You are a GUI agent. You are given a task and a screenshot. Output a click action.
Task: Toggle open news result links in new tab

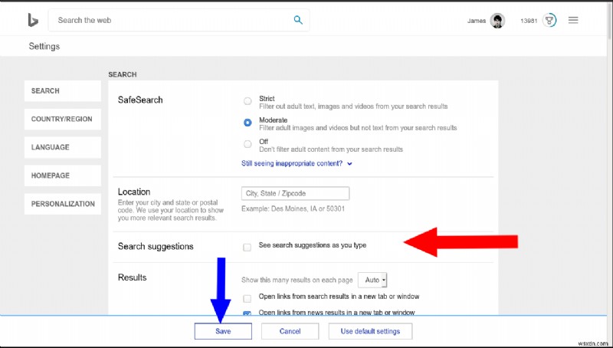pos(247,313)
